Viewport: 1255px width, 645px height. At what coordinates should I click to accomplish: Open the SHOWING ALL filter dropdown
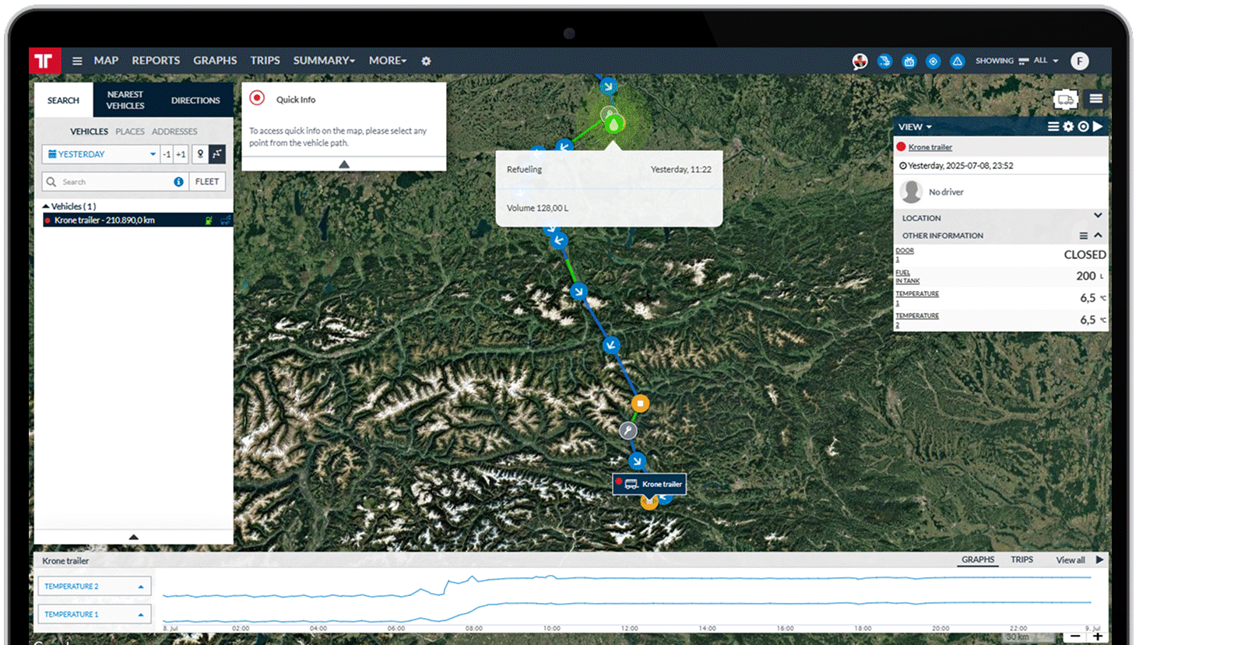point(1017,61)
